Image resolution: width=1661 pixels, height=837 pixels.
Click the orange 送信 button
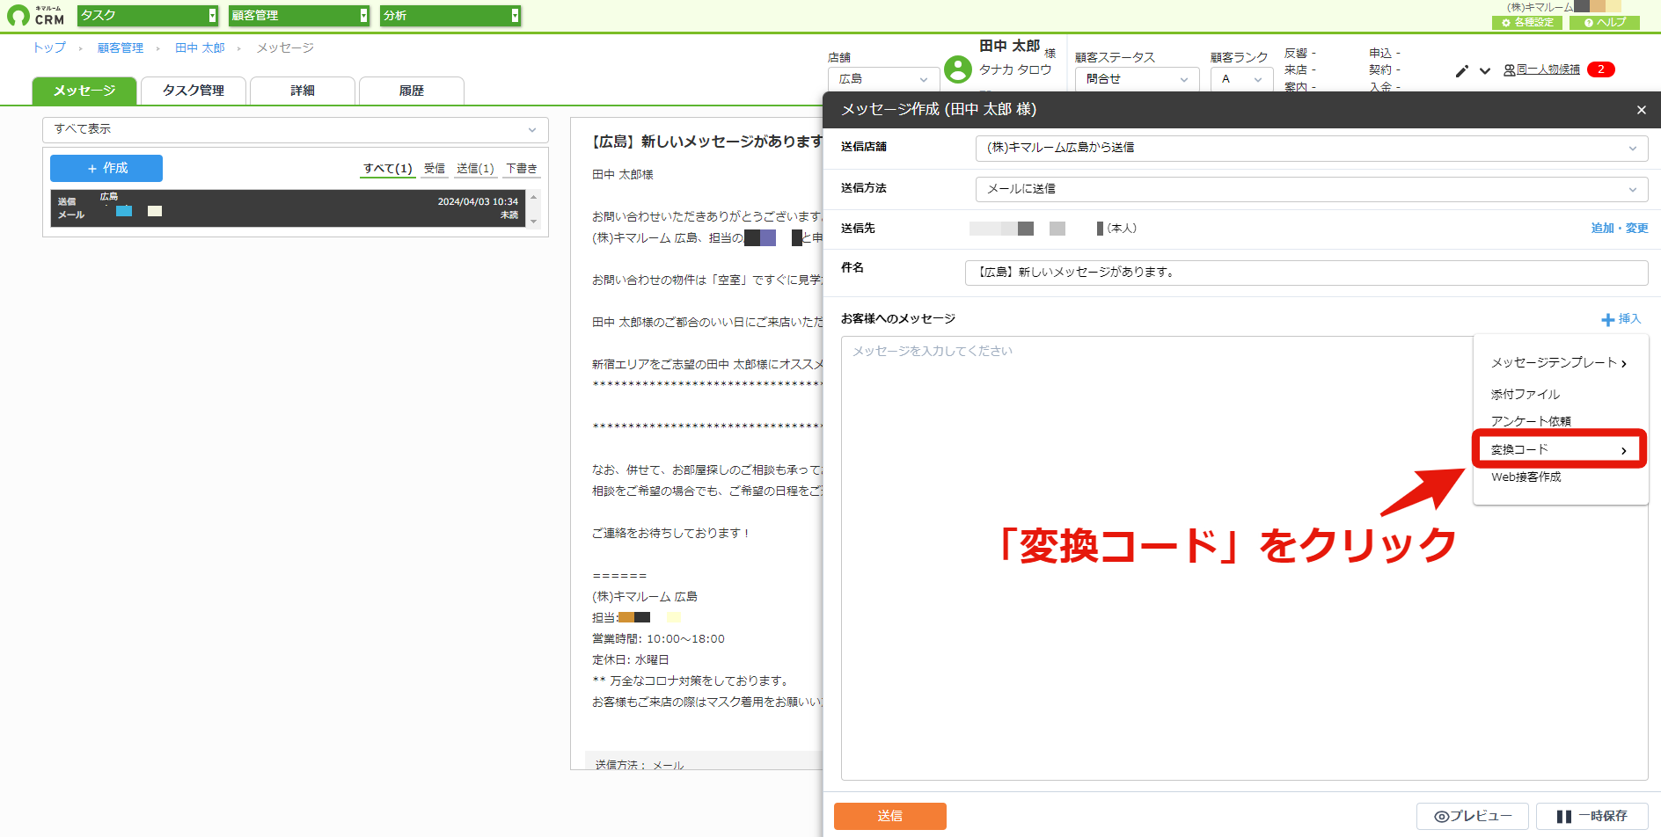(x=890, y=816)
